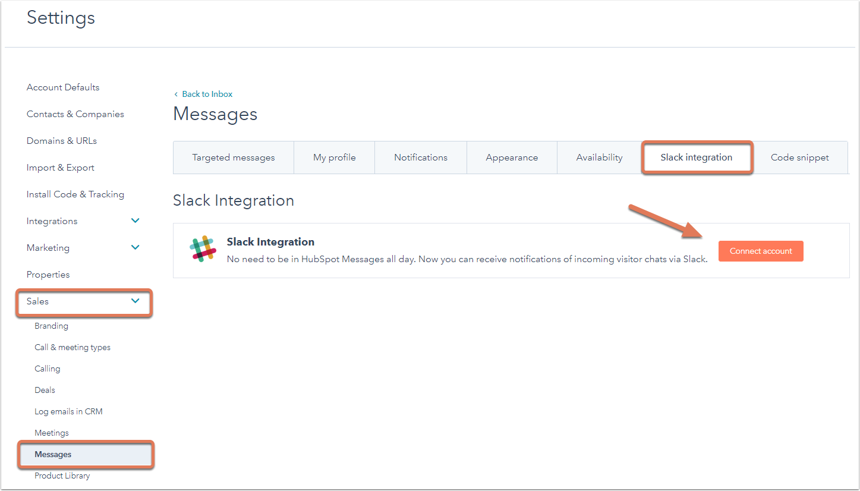The image size is (860, 491).
Task: Collapse the Sales section chevron
Action: pyautogui.click(x=136, y=301)
